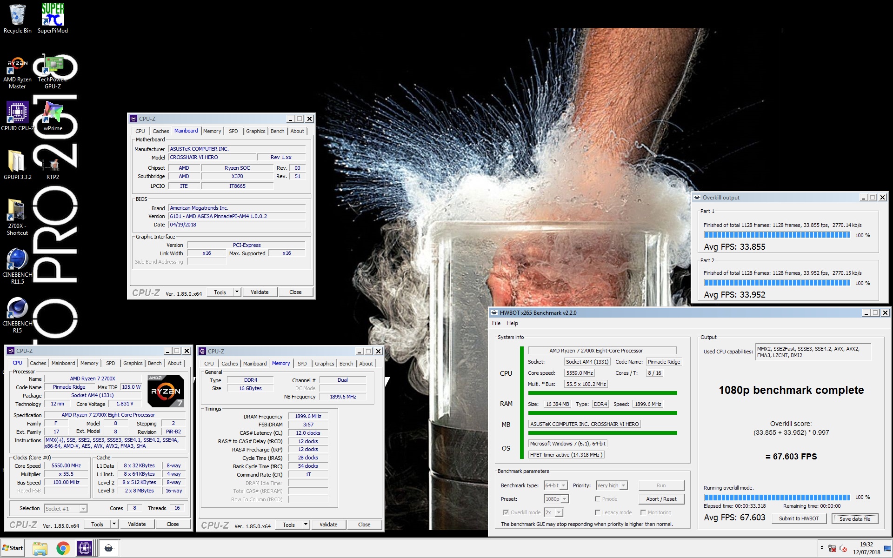Image resolution: width=893 pixels, height=558 pixels.
Task: Click the Part 2 progress bar
Action: click(x=777, y=283)
